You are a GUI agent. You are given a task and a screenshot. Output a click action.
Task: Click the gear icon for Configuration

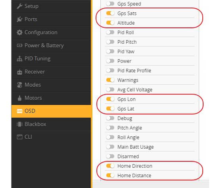tap(19, 33)
